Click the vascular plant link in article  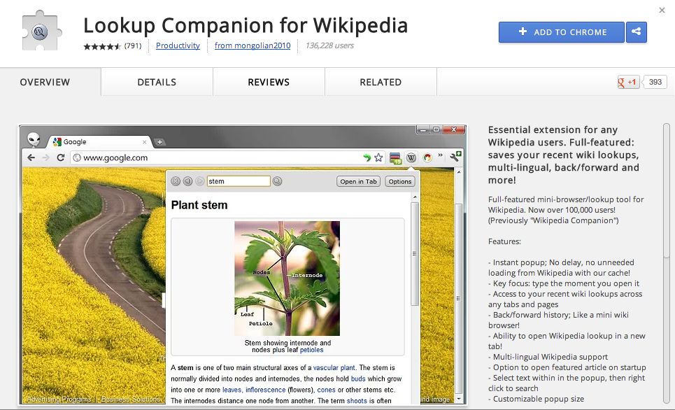click(334, 368)
